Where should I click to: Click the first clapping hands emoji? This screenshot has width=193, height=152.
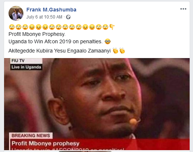coord(115,51)
